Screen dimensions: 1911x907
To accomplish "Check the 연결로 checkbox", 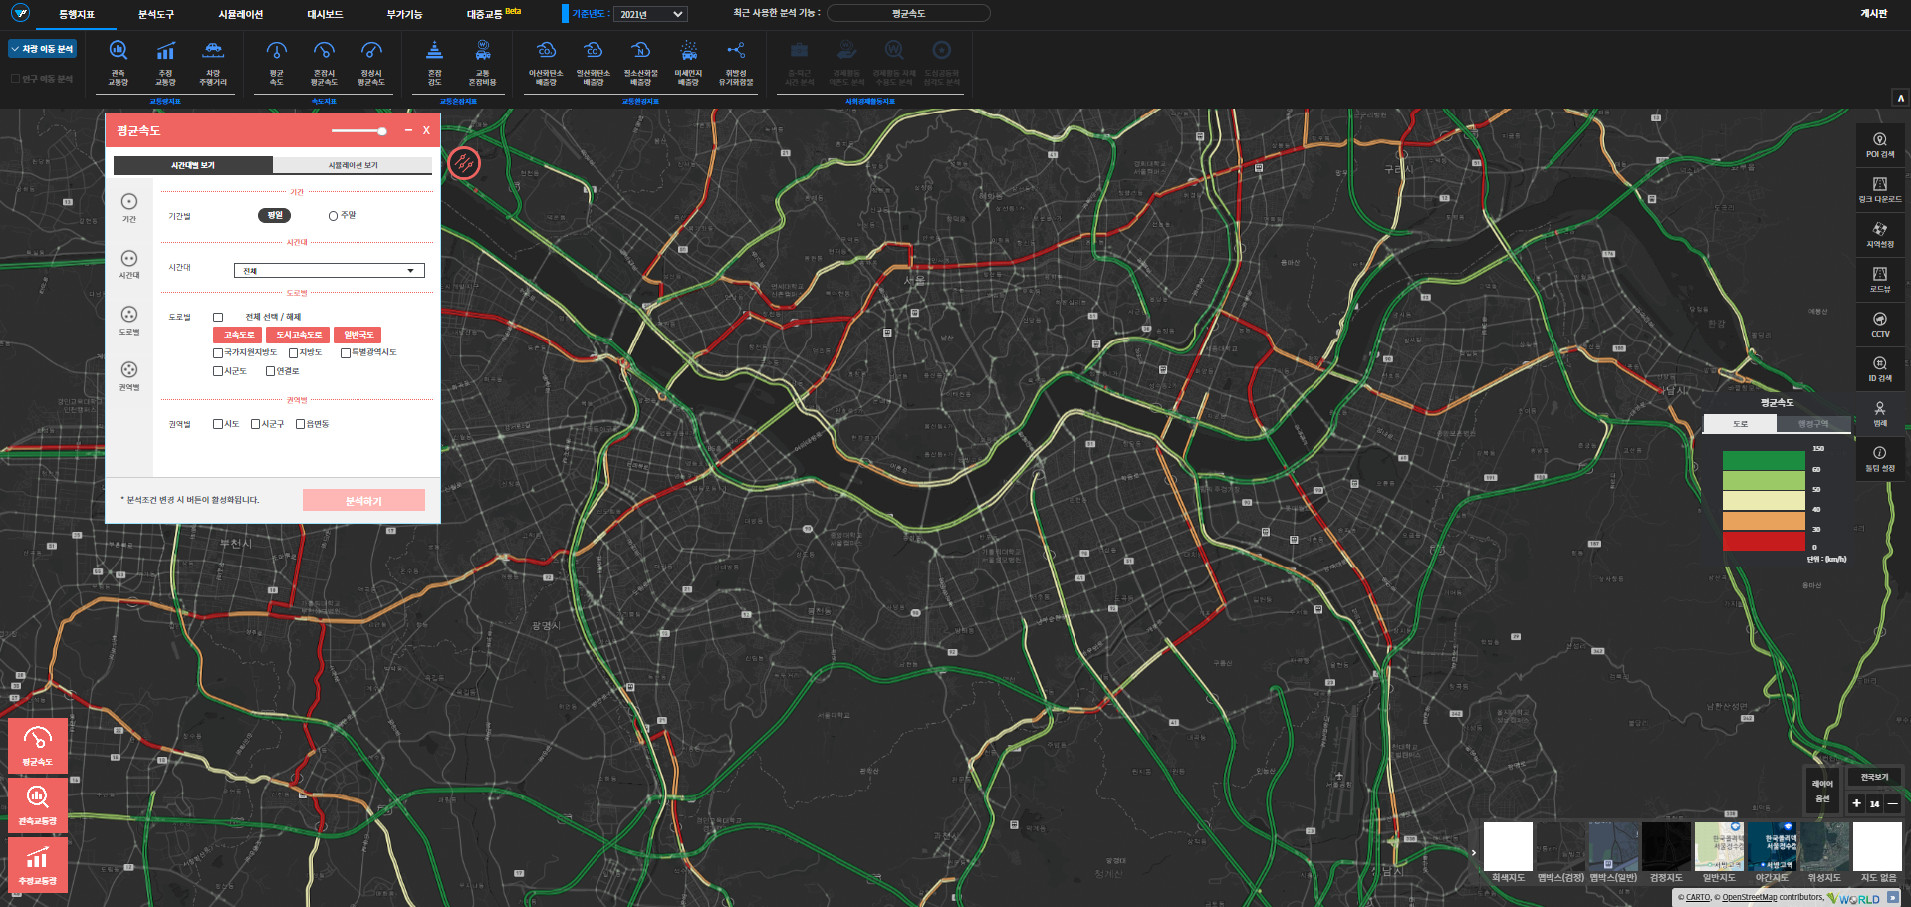I will click(271, 371).
